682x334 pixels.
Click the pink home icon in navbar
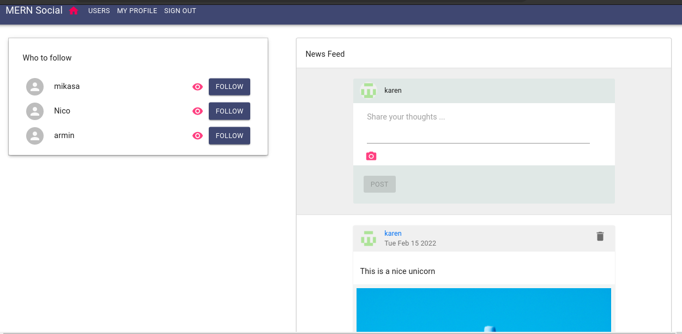pos(74,11)
